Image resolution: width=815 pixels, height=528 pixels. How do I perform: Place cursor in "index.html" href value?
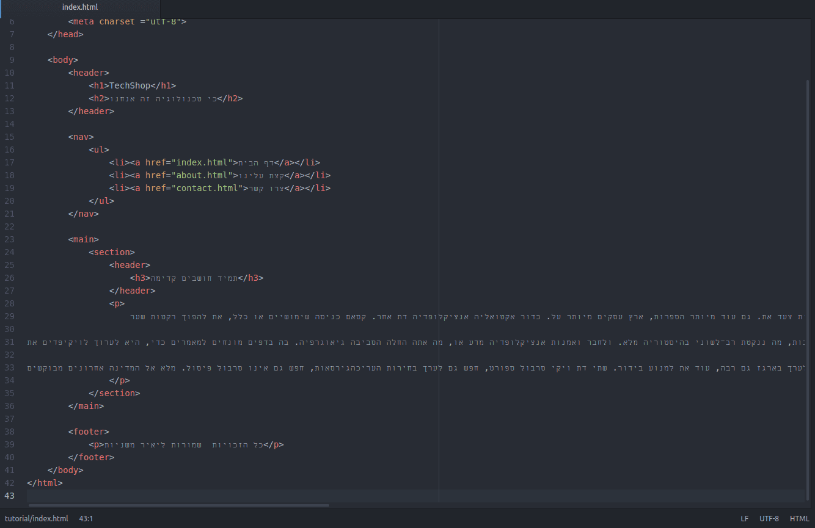[x=204, y=162]
